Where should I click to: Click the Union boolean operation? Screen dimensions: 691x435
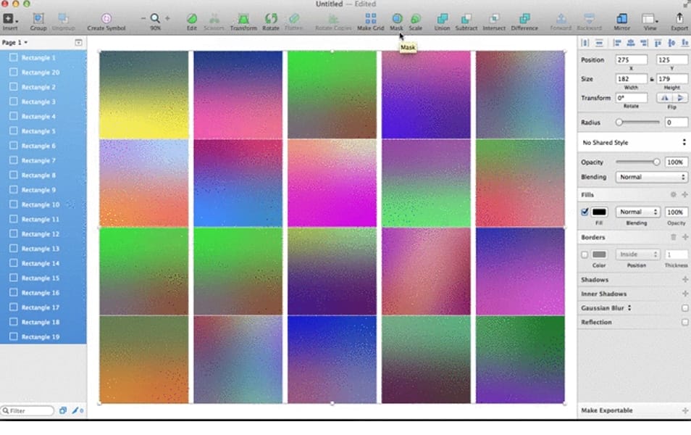443,20
